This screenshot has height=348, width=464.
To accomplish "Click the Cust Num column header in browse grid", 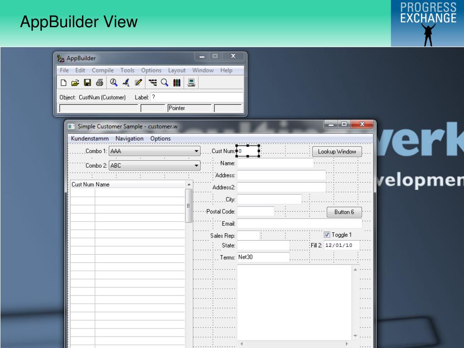I will [82, 184].
